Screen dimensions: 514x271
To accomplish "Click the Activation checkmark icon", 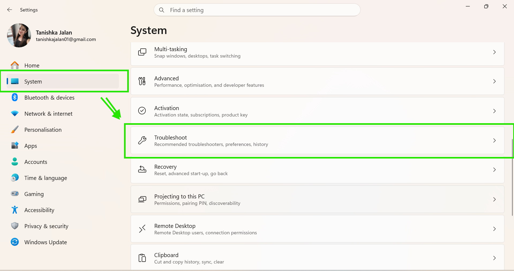I will pos(142,111).
